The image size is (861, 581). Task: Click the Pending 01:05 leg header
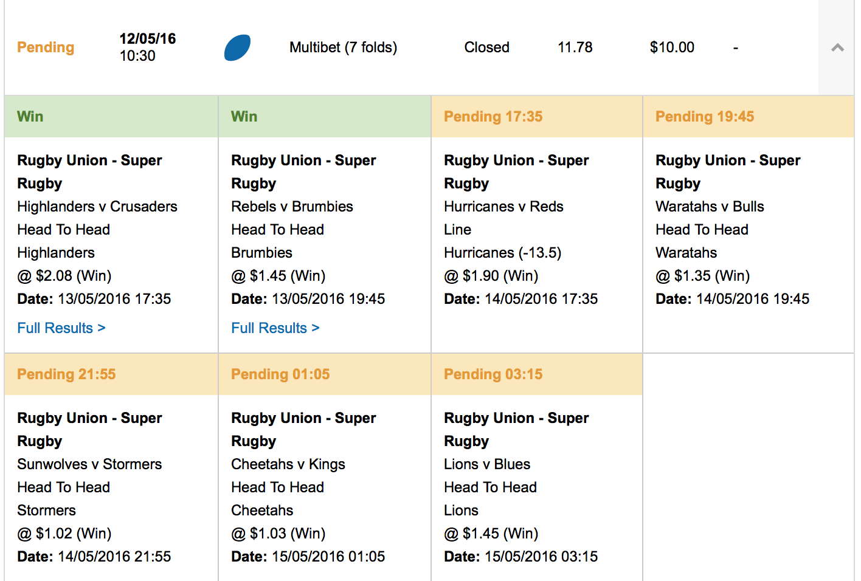coord(280,374)
